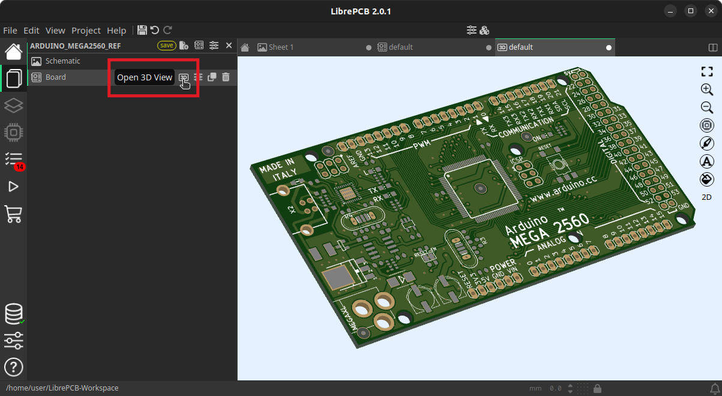Viewport: 722px width, 396px height.
Task: Click the yellow save badge next to the project name
Action: (x=166, y=46)
